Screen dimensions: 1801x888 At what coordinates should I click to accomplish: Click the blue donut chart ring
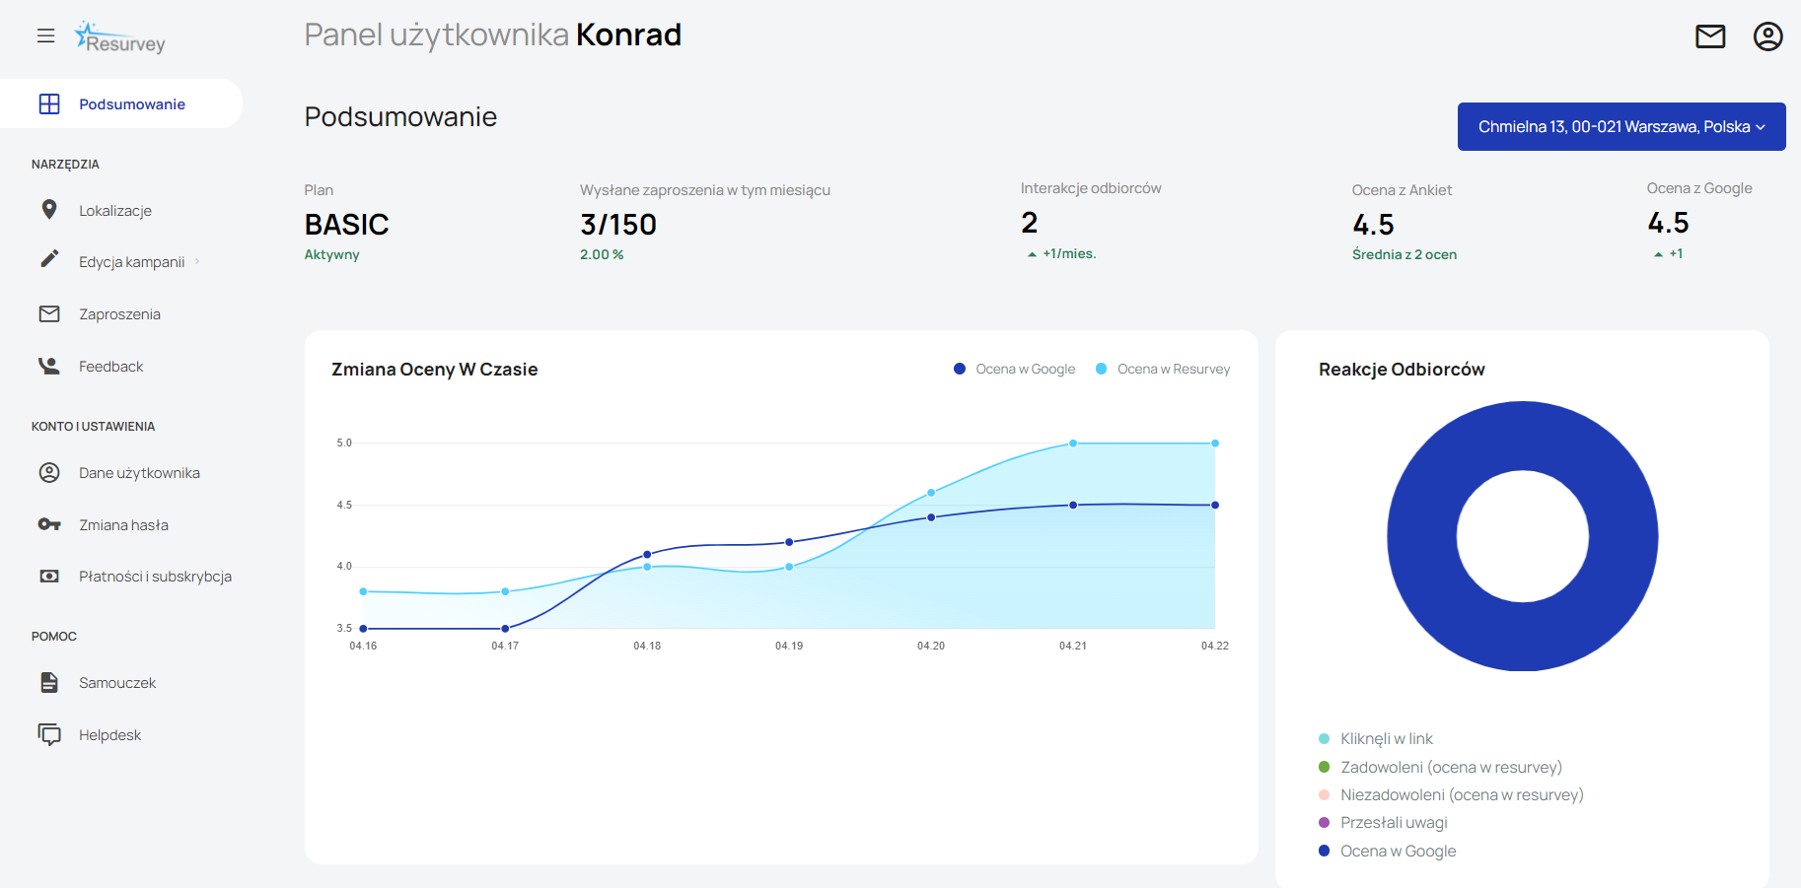(1422, 536)
